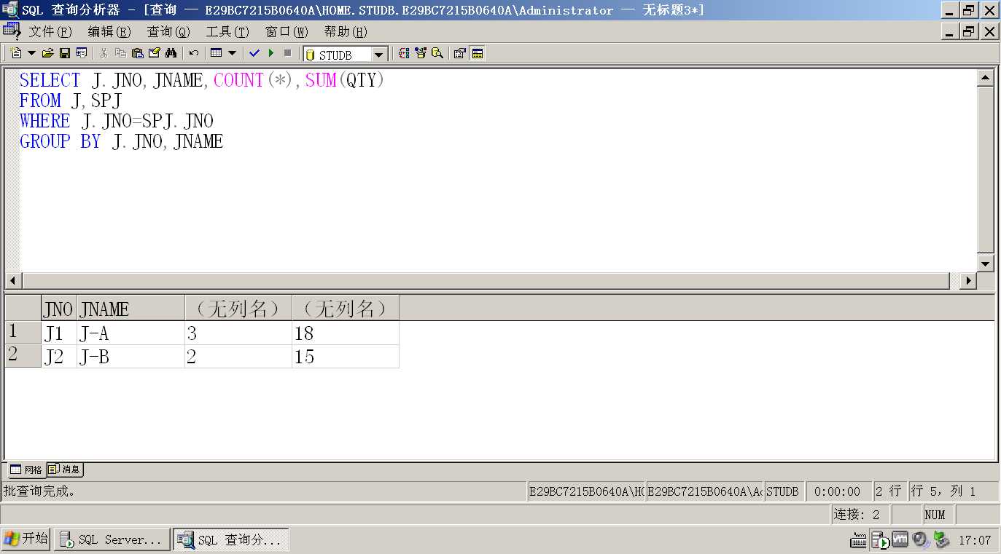
Task: Click the JNO column header
Action: point(59,309)
